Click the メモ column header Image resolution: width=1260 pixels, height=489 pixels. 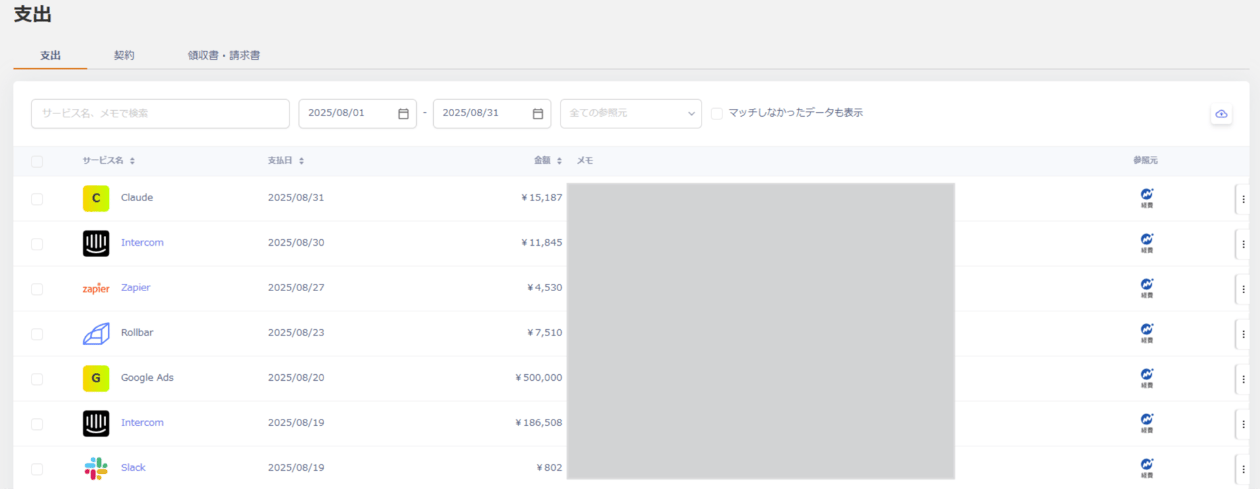coord(585,161)
